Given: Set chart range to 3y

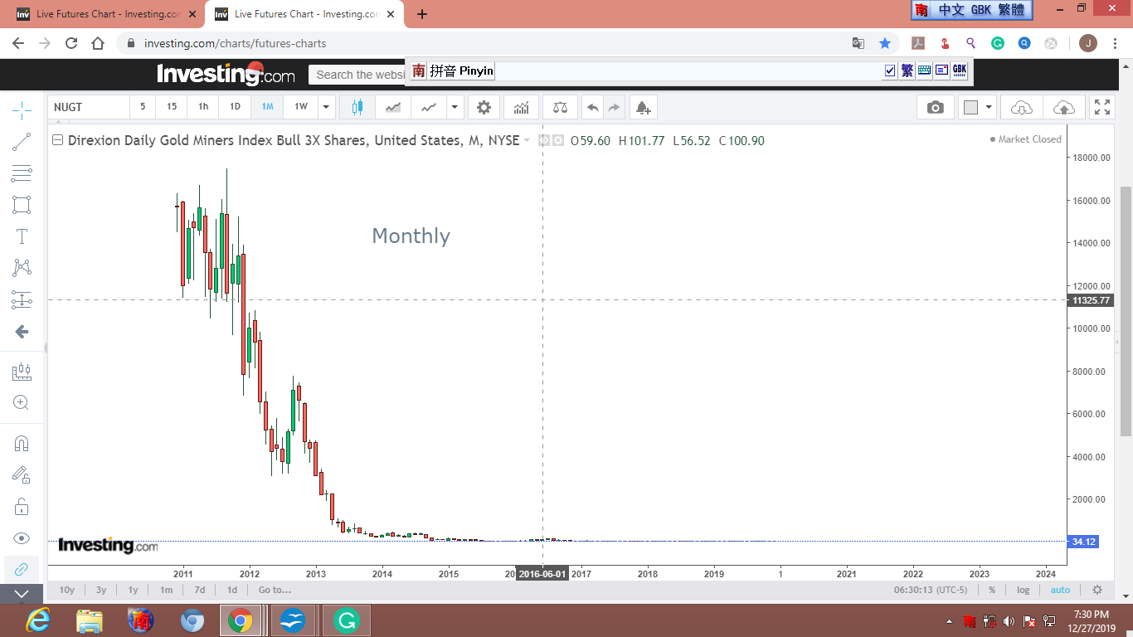Looking at the screenshot, I should tap(101, 590).
